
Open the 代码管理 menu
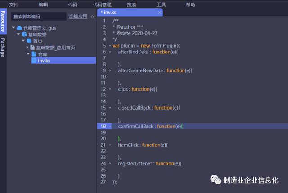pyautogui.click(x=102, y=4)
